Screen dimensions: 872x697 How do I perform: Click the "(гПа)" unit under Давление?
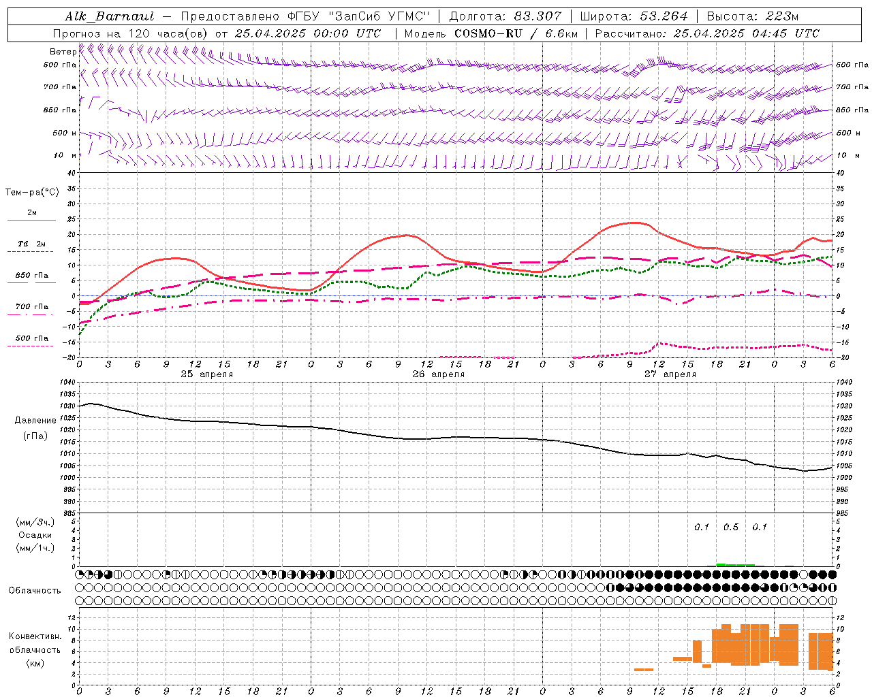[35, 436]
